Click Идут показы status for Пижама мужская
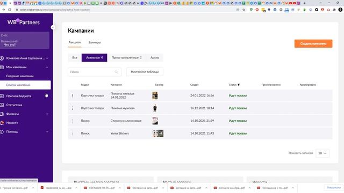The height and width of the screenshot is (193, 344). 238,108
